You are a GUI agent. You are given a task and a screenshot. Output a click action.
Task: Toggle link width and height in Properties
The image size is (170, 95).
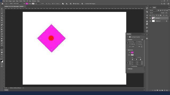click(x=127, y=43)
